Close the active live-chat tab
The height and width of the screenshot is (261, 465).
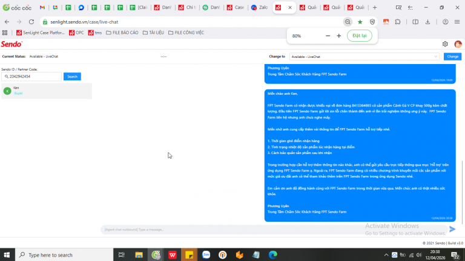point(290,8)
